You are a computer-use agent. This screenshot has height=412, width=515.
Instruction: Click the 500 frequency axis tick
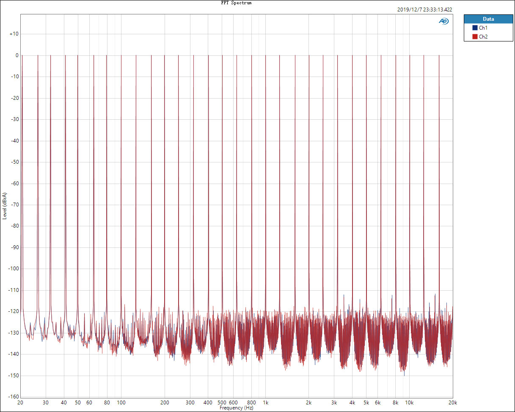(222, 403)
